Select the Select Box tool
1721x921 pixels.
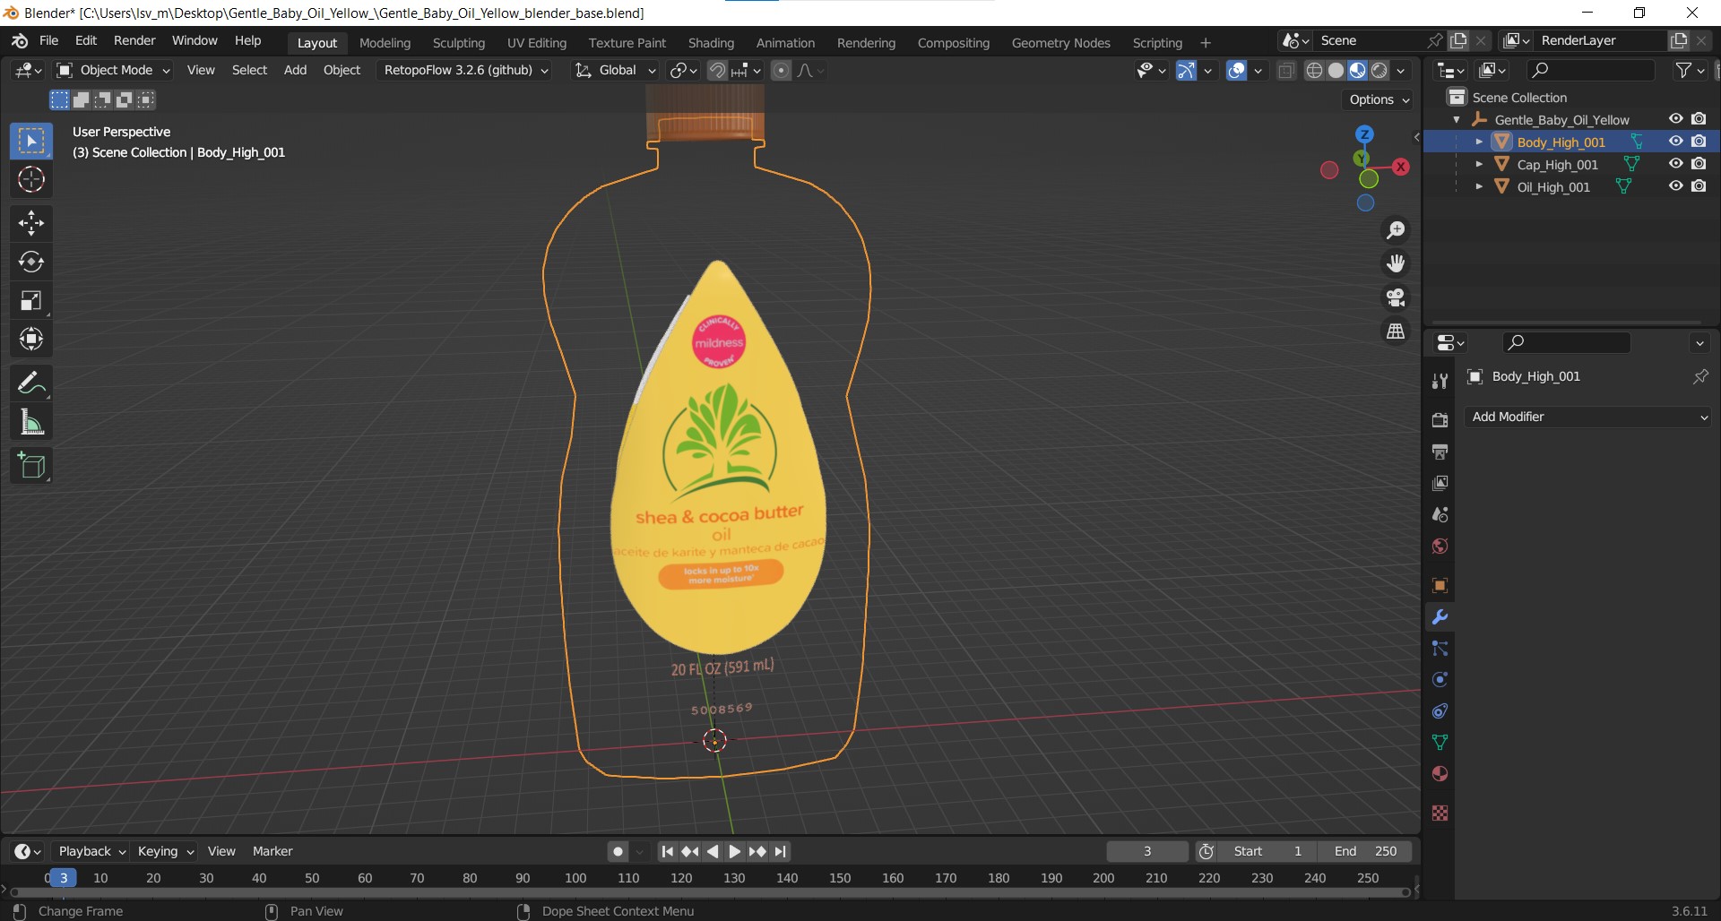click(31, 142)
